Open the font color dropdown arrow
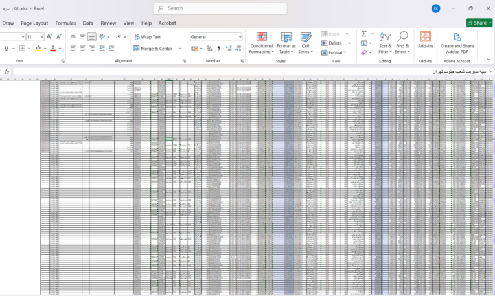 coord(60,49)
